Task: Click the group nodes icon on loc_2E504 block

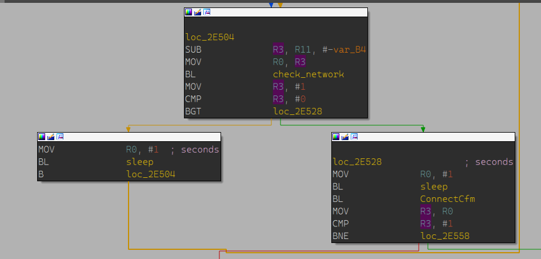Action: coord(207,12)
